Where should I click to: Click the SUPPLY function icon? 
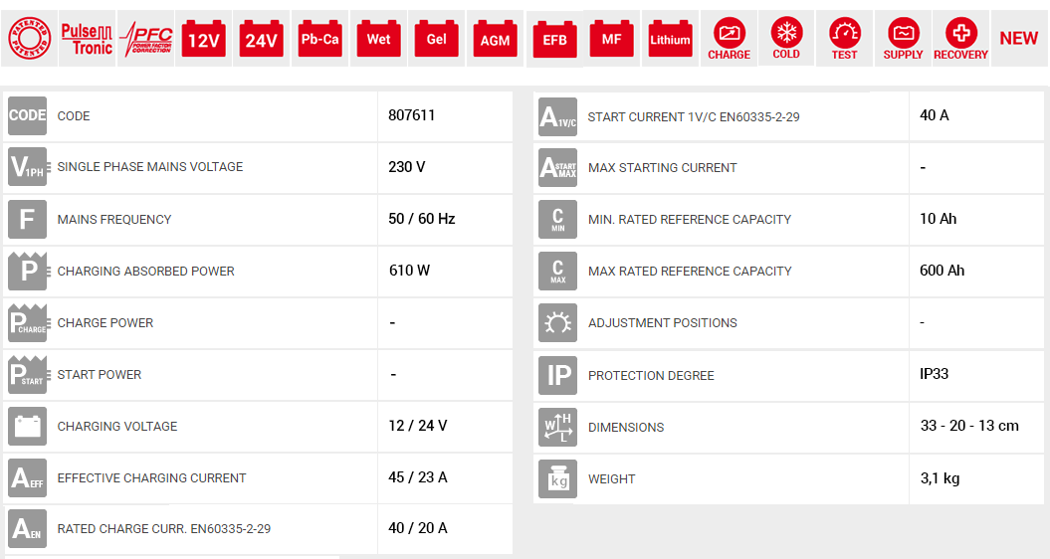(x=903, y=39)
